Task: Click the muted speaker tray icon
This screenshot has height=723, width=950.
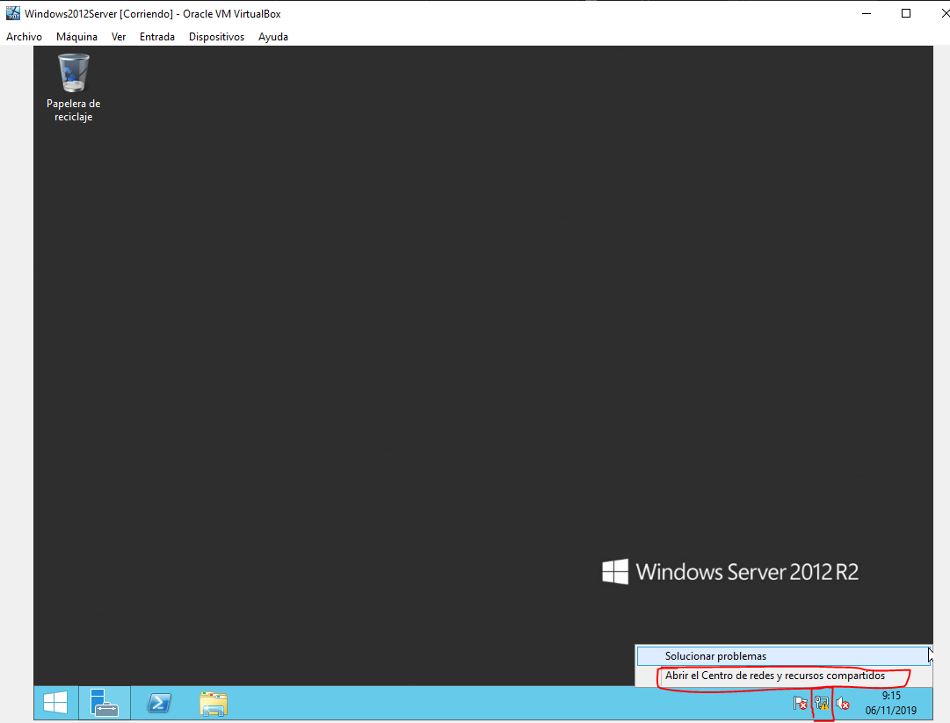Action: coord(842,703)
